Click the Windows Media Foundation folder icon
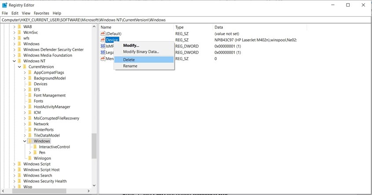The image size is (372, 195). point(19,55)
